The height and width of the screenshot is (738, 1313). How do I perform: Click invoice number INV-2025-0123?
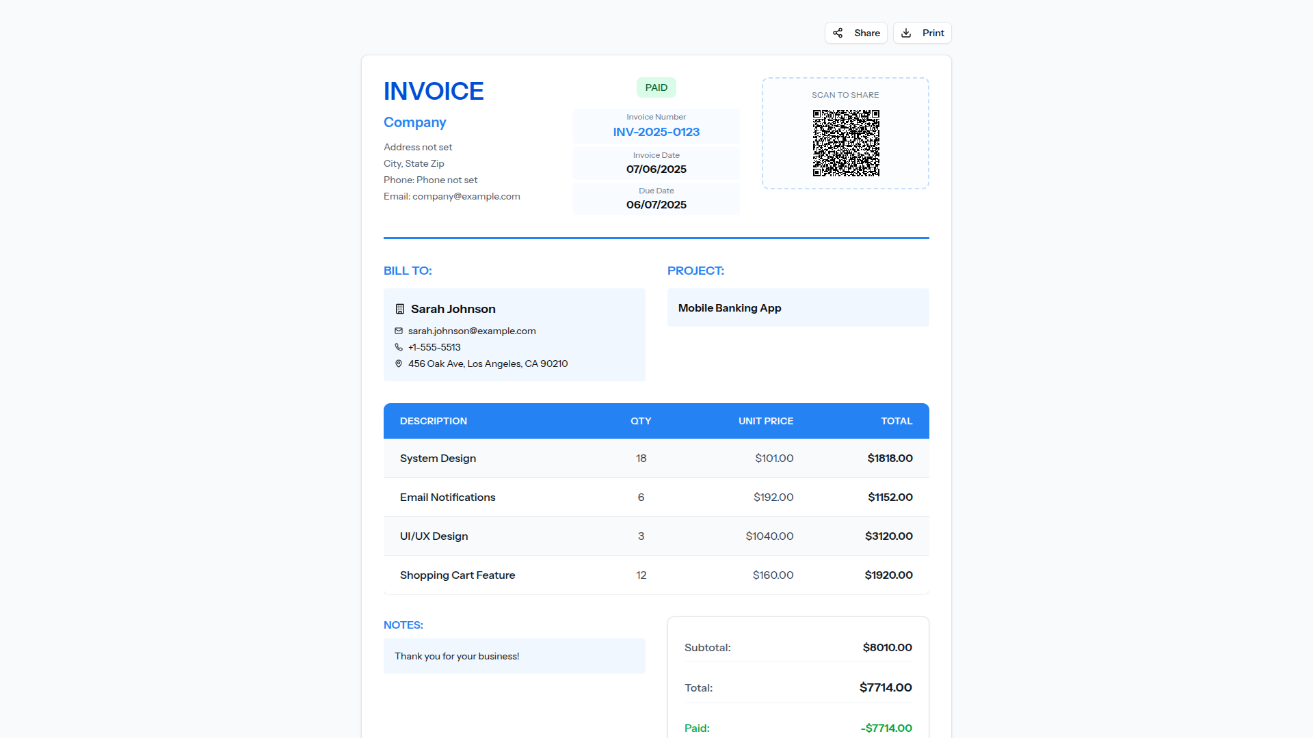pyautogui.click(x=656, y=132)
